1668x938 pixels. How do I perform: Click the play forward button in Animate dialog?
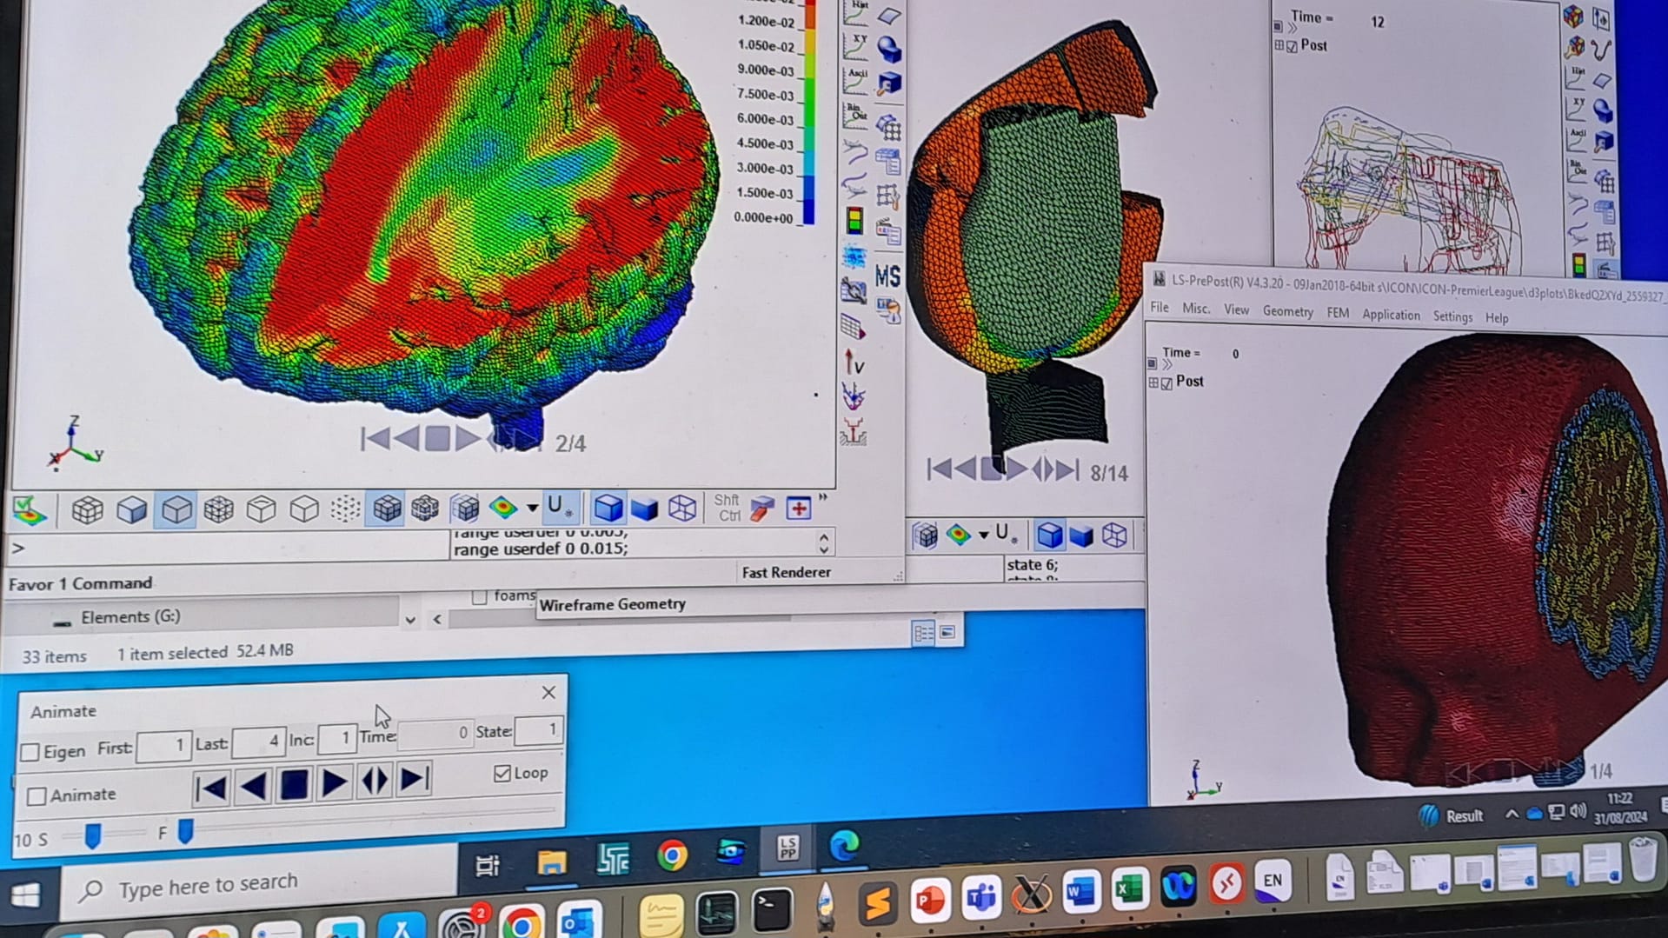point(334,783)
